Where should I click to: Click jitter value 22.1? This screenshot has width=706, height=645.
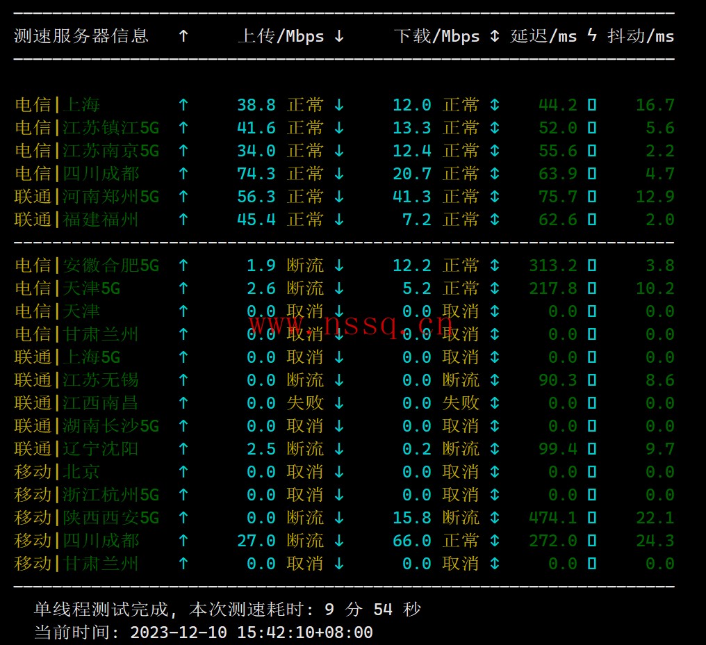pyautogui.click(x=655, y=519)
